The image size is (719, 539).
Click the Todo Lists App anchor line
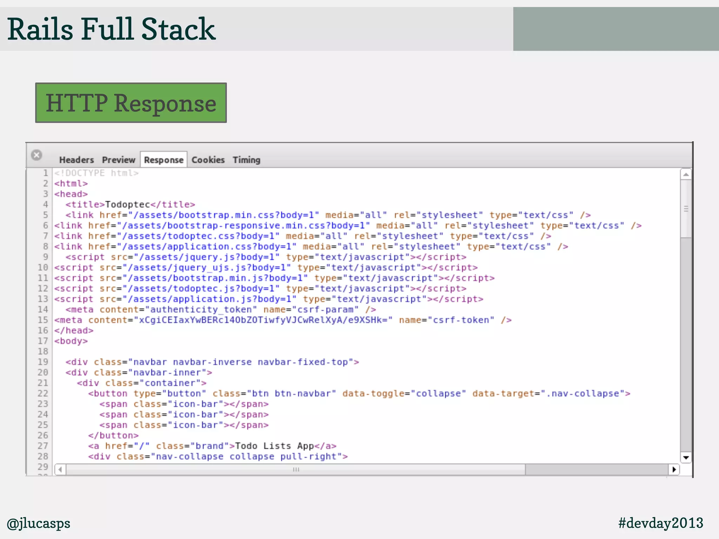click(212, 446)
